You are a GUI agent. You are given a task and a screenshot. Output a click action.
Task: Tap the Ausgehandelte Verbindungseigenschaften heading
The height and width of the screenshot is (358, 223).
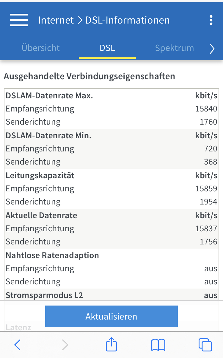pos(89,76)
